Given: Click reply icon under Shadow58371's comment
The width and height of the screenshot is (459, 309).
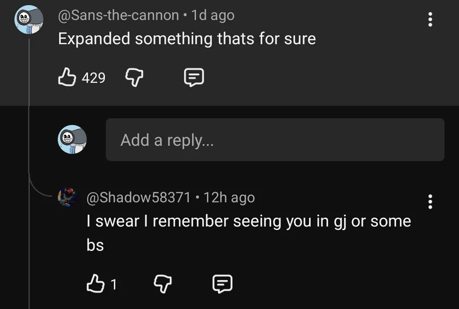Looking at the screenshot, I should (x=222, y=284).
